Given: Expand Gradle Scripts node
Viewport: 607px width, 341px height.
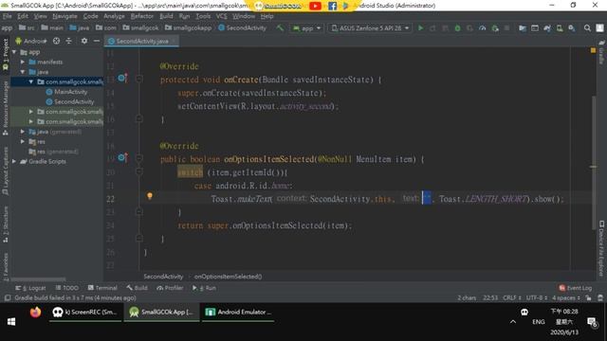Looking at the screenshot, I should point(14,162).
